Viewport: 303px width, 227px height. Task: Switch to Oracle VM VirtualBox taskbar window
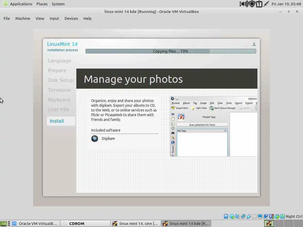point(35,223)
